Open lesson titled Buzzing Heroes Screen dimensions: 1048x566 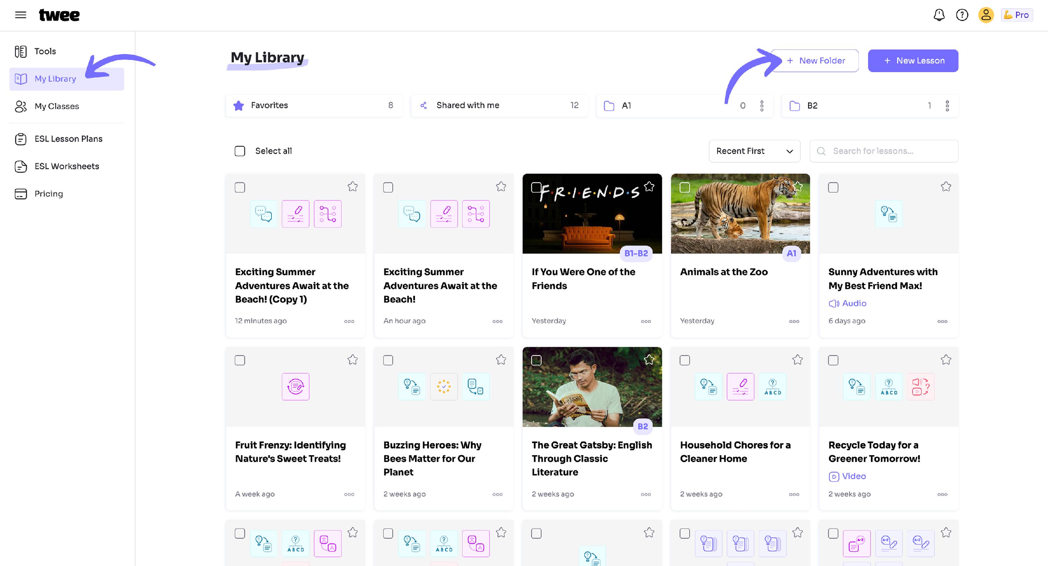coord(432,459)
